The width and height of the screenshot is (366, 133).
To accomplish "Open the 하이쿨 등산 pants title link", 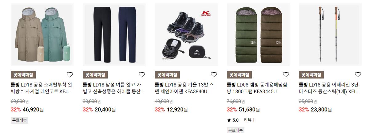I will point(114,88).
